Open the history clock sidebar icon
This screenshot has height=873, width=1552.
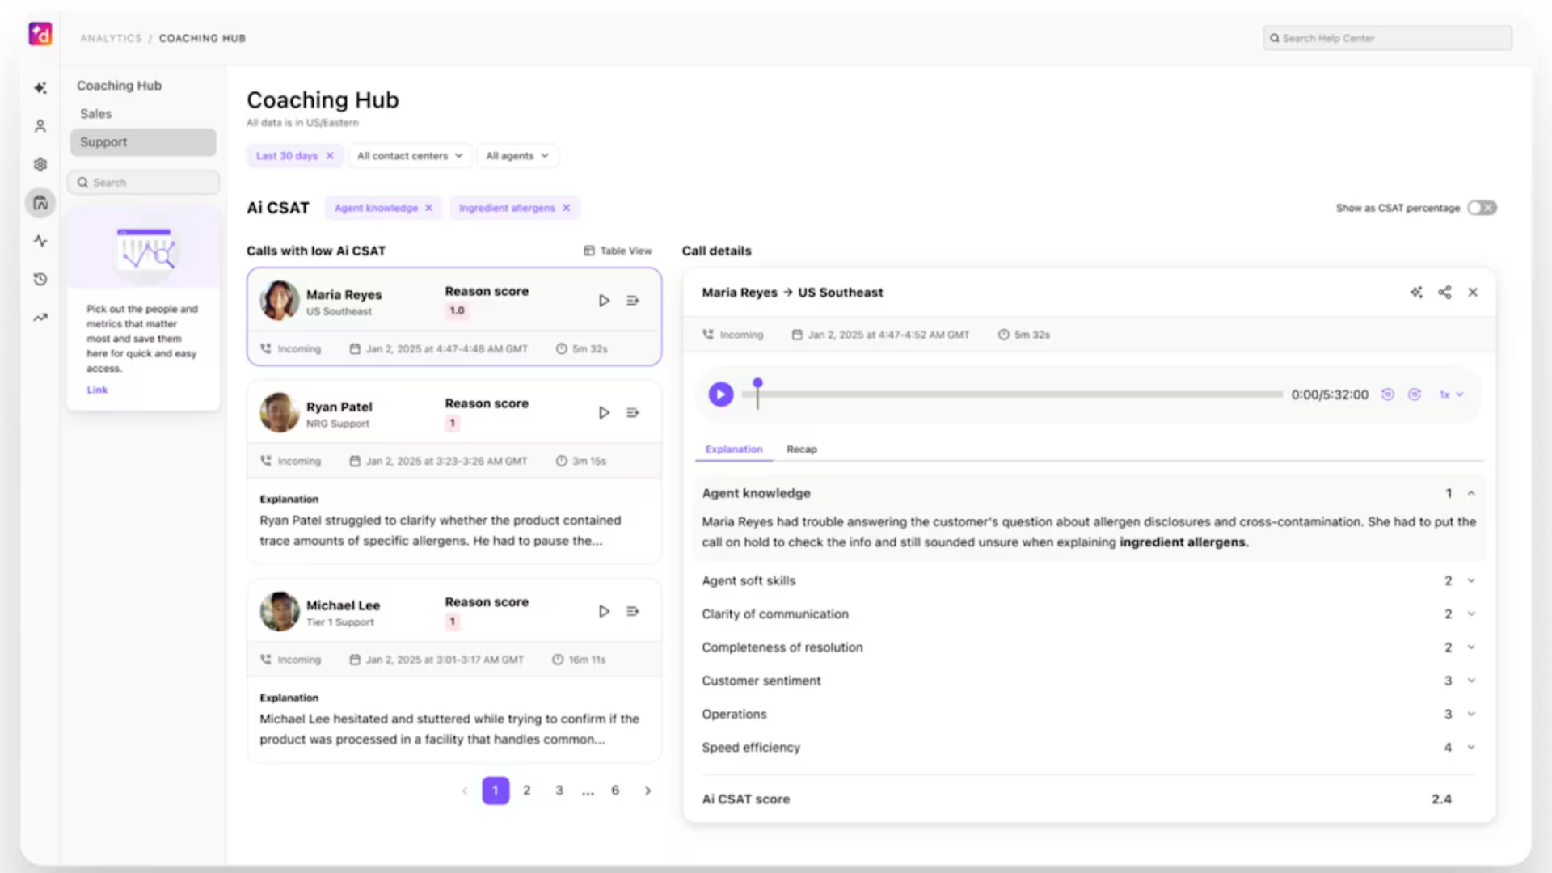click(x=40, y=279)
